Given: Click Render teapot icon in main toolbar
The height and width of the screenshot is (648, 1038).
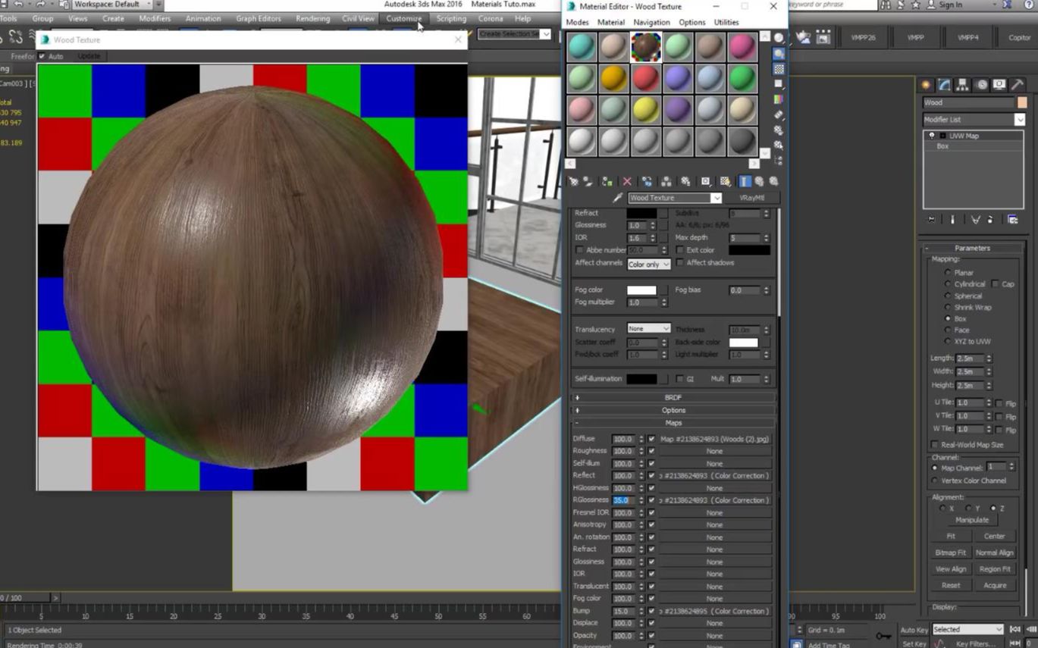Looking at the screenshot, I should click(x=804, y=37).
